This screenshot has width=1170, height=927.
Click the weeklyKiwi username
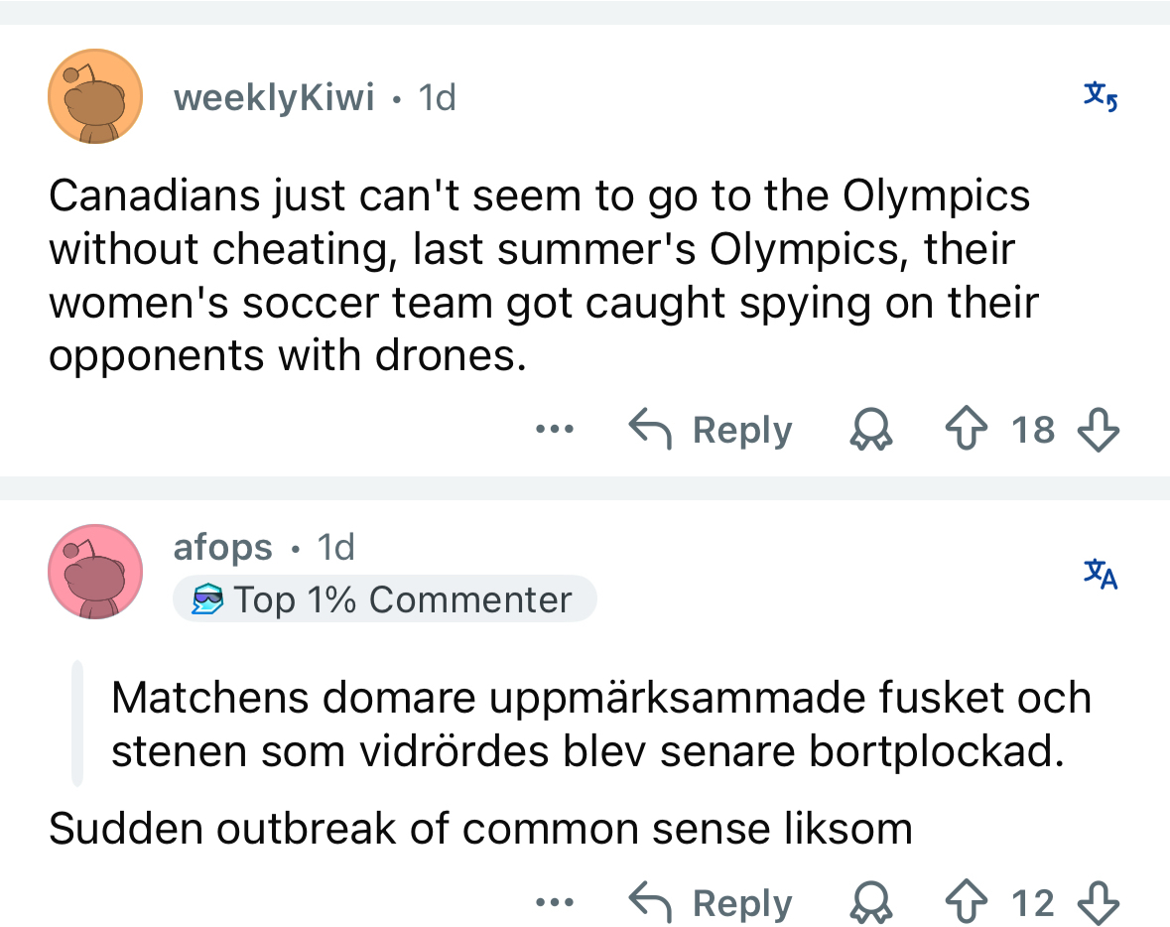point(274,97)
